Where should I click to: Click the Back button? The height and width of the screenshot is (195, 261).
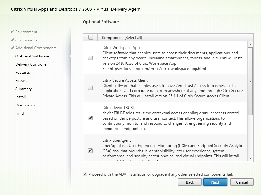tap(190, 182)
